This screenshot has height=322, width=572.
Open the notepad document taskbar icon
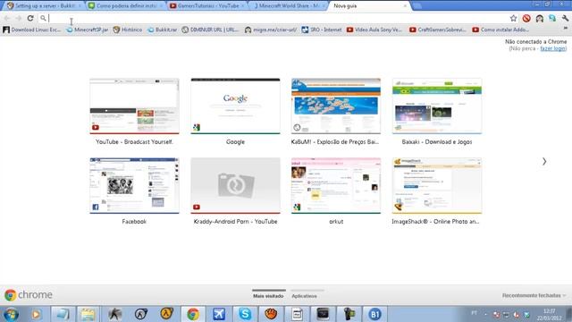(297, 314)
